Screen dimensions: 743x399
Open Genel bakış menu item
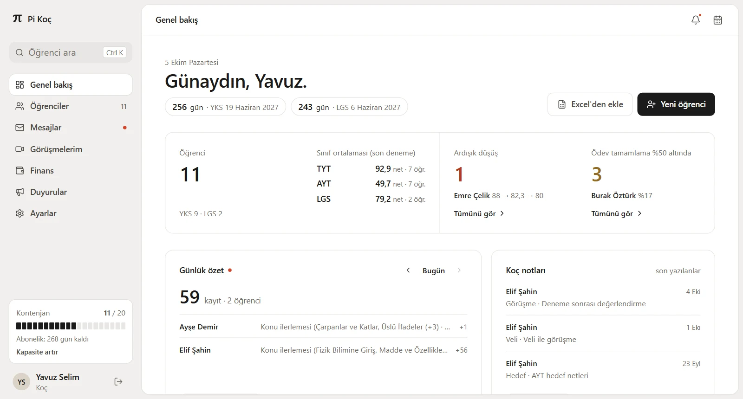click(71, 84)
